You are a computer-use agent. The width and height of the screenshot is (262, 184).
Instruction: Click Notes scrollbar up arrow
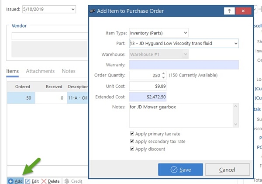pos(236,106)
